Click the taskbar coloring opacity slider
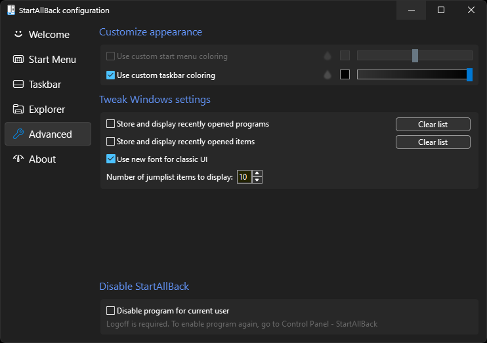The width and height of the screenshot is (487, 343). click(415, 75)
